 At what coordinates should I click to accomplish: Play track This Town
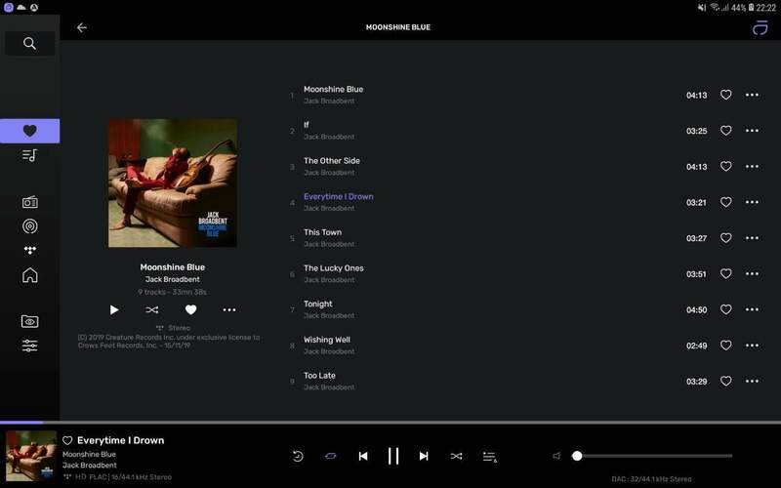click(x=323, y=232)
